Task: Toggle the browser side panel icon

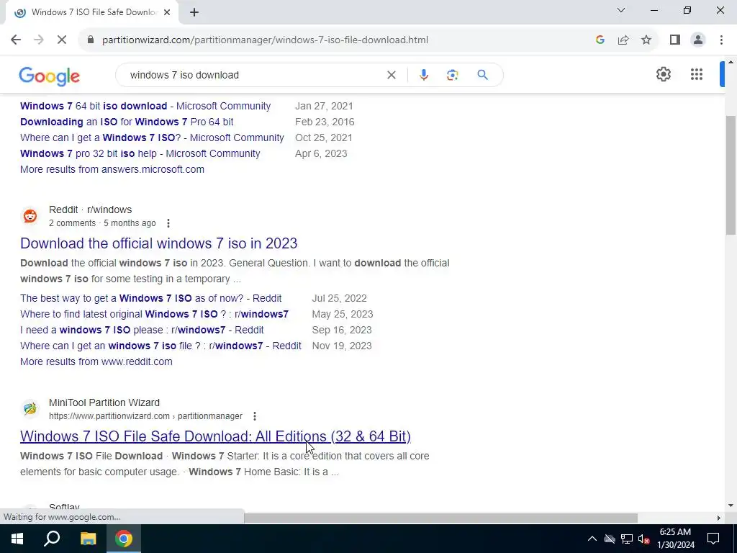Action: [x=675, y=40]
